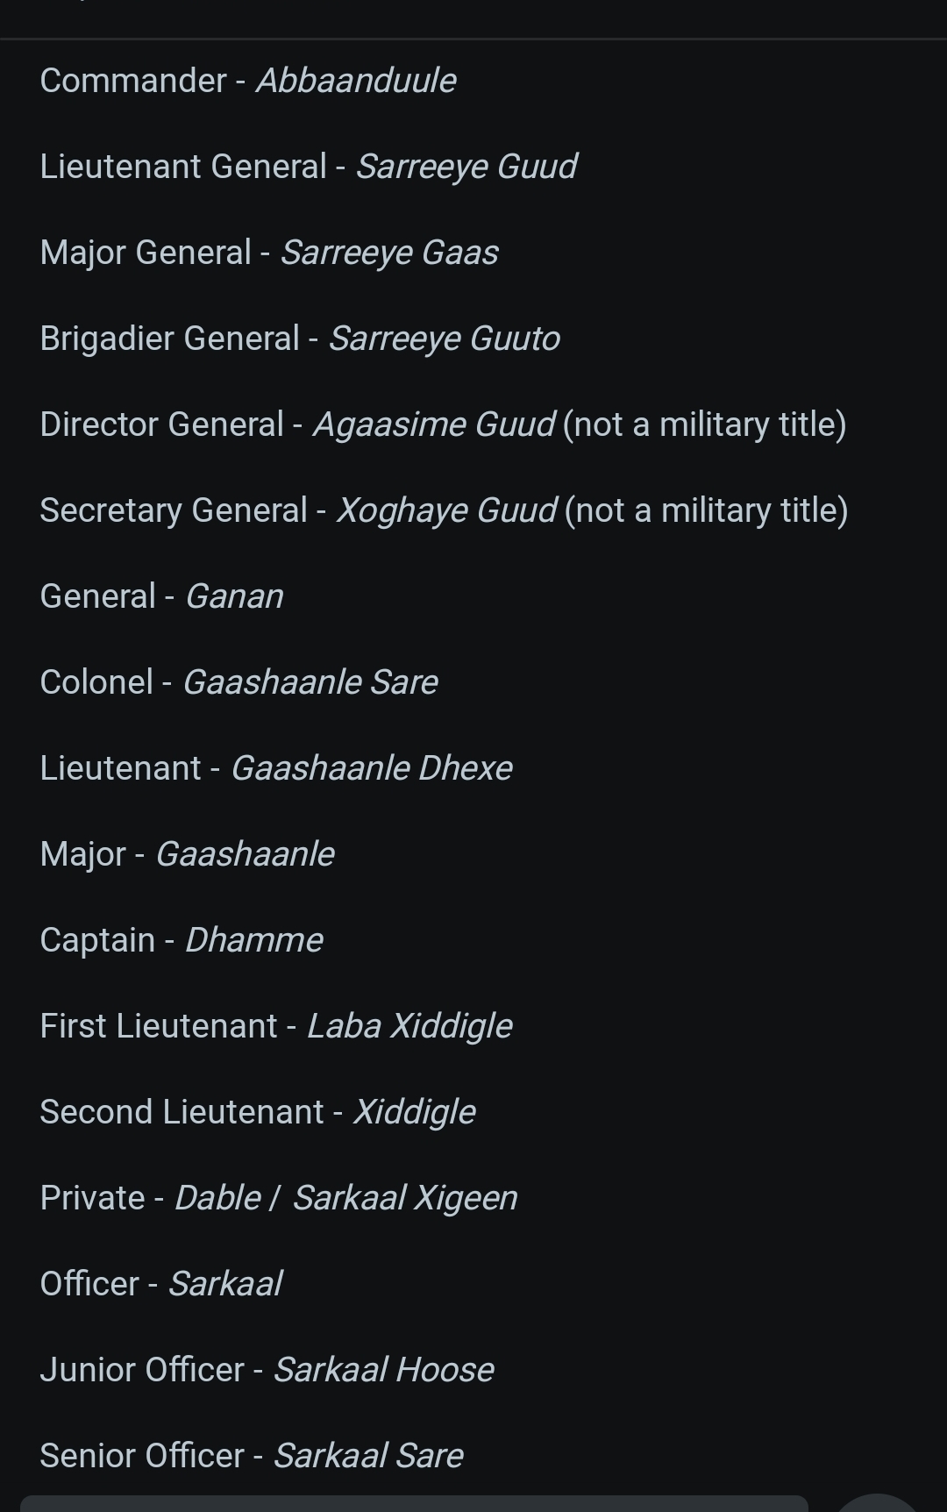
Task: Select the Major - Gaashaanle line
Action: [x=188, y=854]
